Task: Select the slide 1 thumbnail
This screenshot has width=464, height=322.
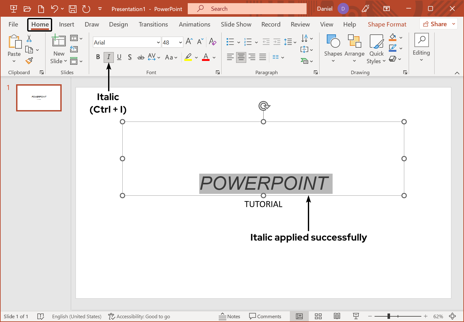Action: [39, 98]
